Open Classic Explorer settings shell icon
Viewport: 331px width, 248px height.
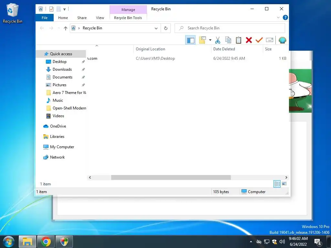[282, 40]
